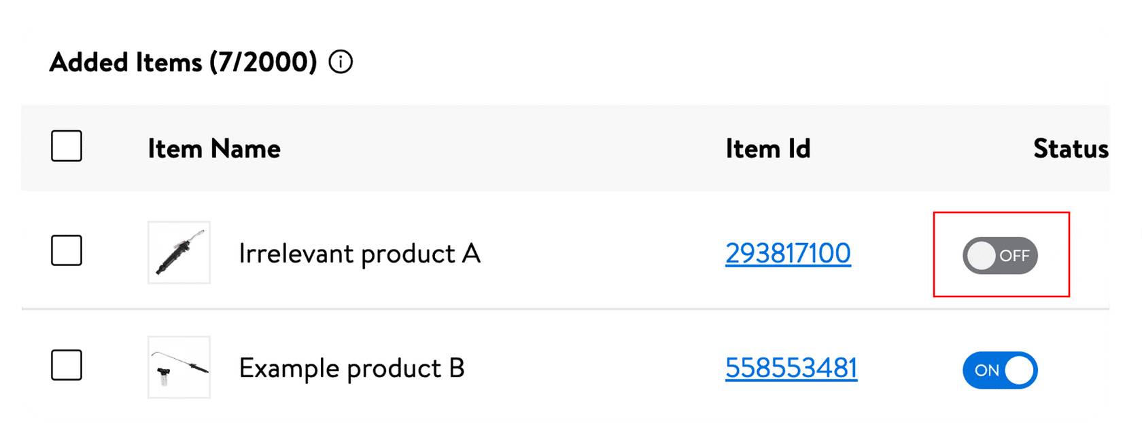Click the info icon beside Added Items
1142x439 pixels.
(x=341, y=62)
